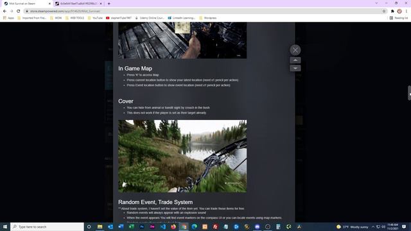Open the notification center icon
The height and width of the screenshot is (231, 411).
click(404, 227)
